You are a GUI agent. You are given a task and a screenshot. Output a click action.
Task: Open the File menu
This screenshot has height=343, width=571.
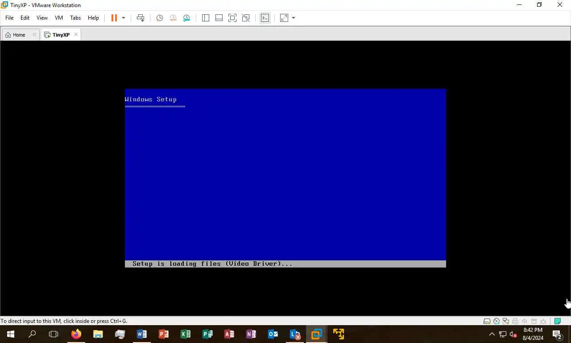(x=9, y=18)
